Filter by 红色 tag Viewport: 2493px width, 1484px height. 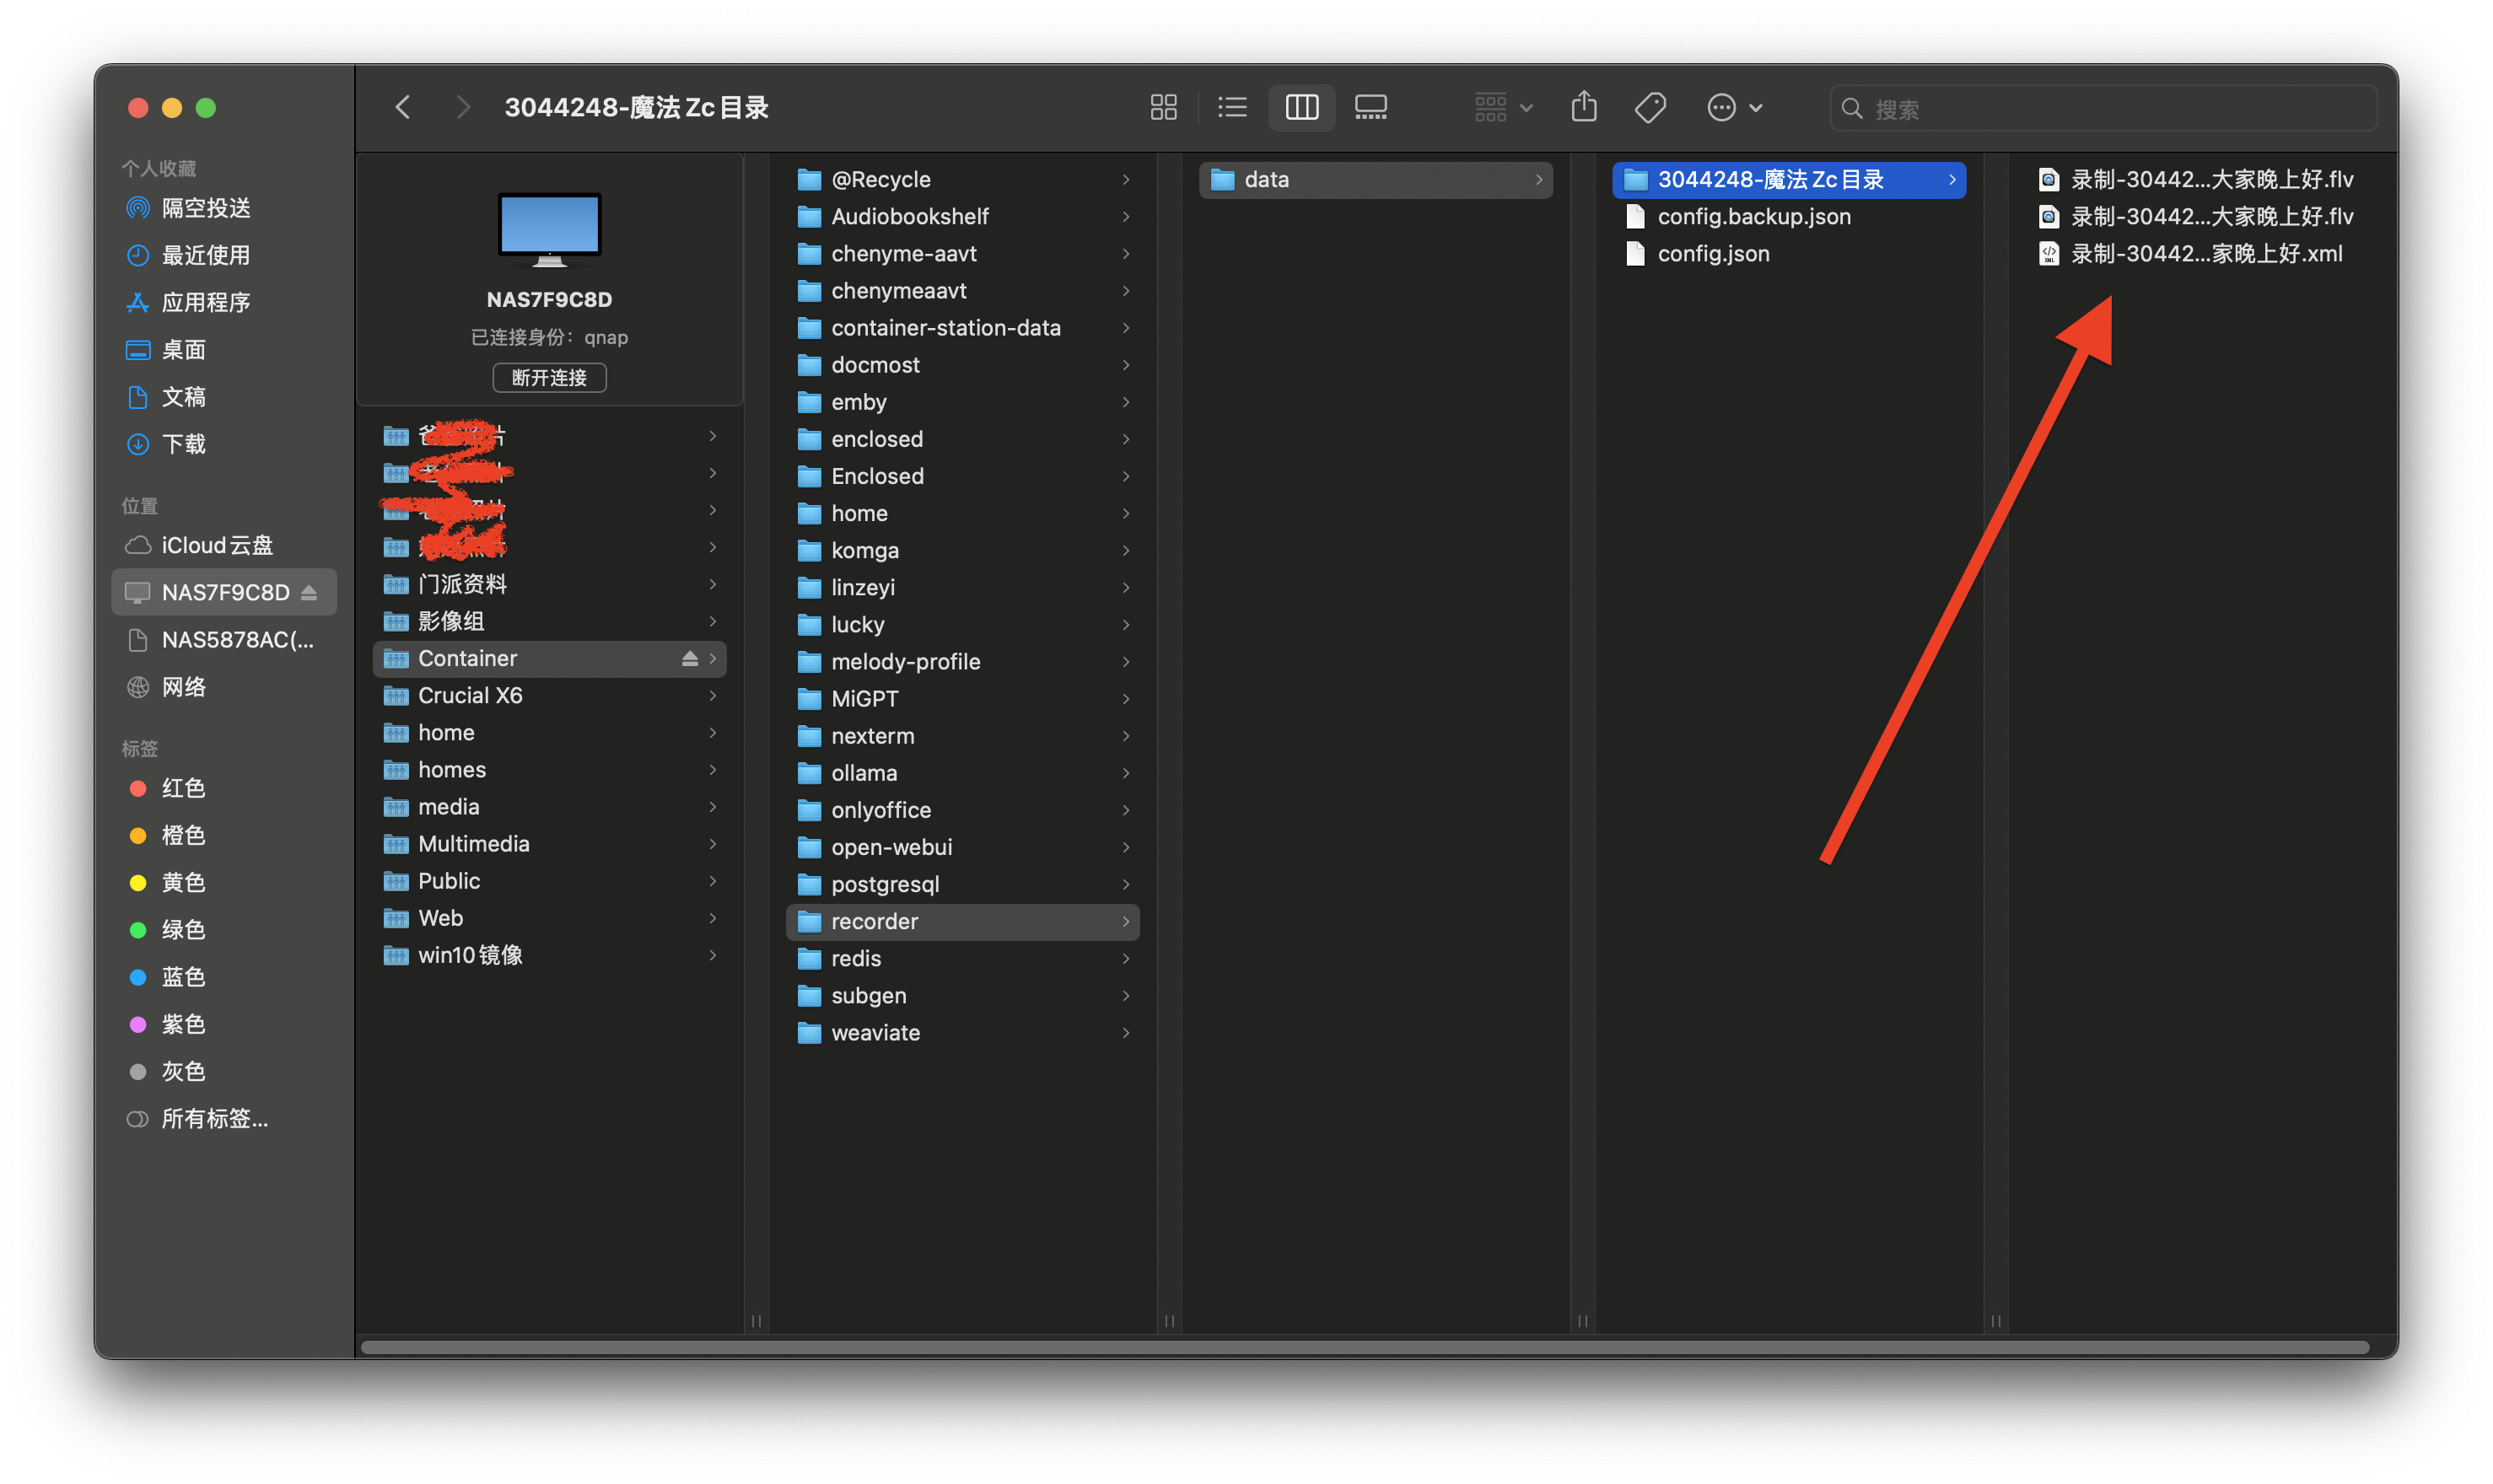(x=224, y=788)
